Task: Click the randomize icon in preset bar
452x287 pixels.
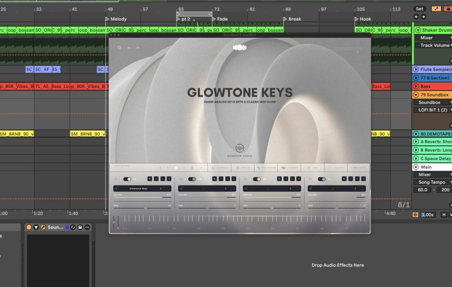Action: pyautogui.click(x=201, y=168)
